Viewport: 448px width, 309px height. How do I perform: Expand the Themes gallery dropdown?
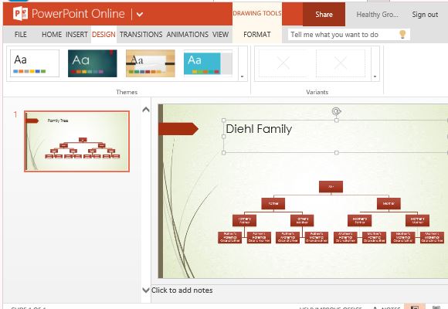click(243, 76)
